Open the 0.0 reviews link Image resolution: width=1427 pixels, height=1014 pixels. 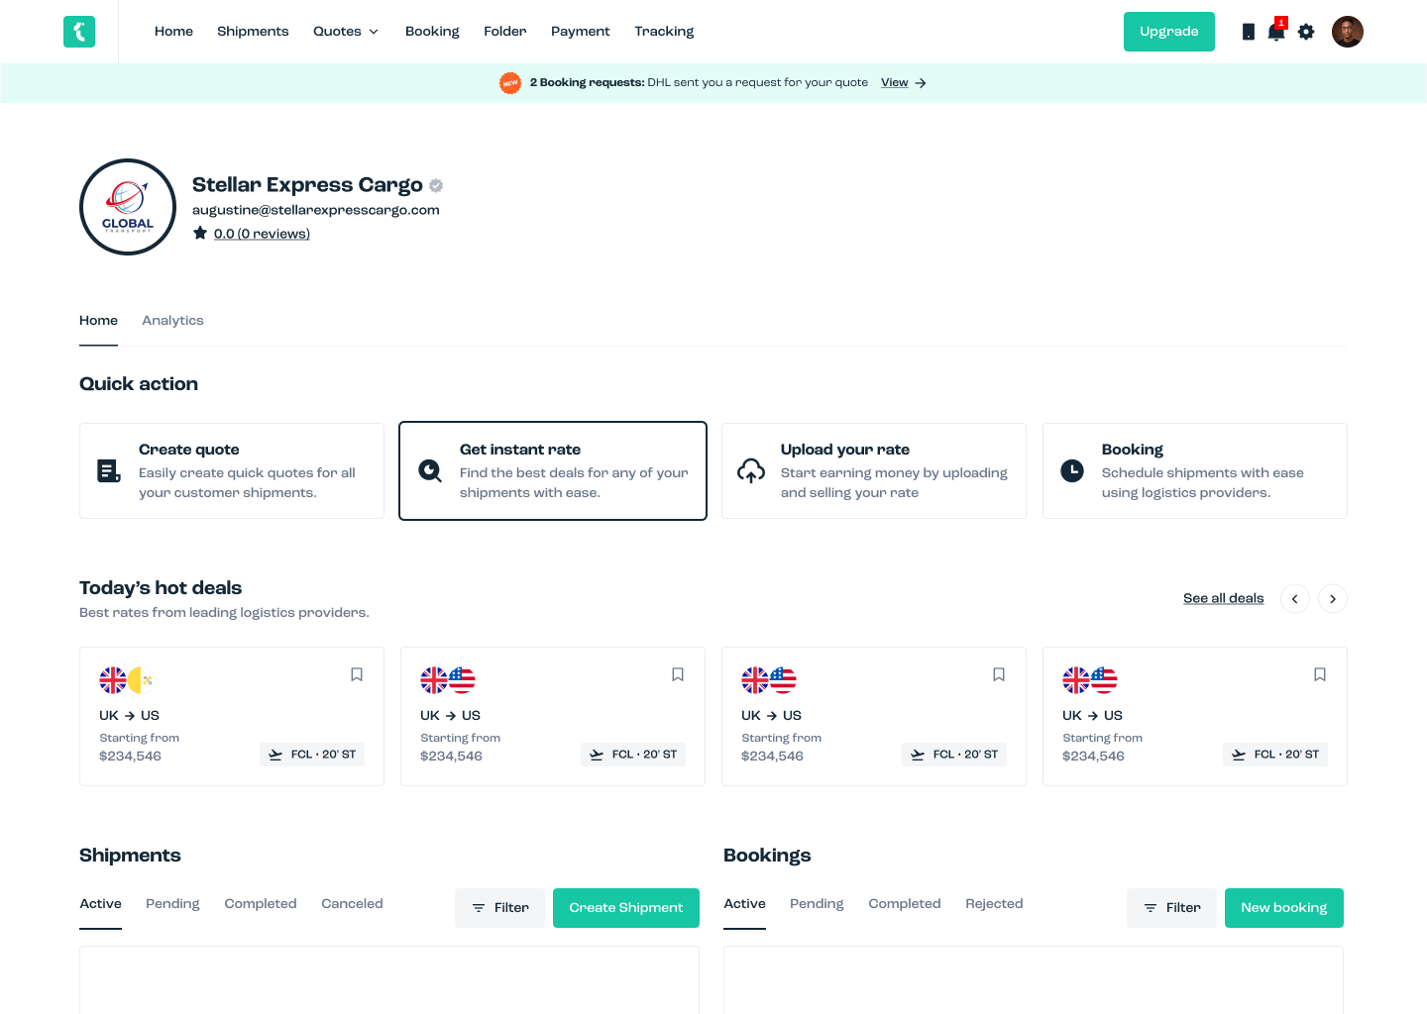pos(262,234)
